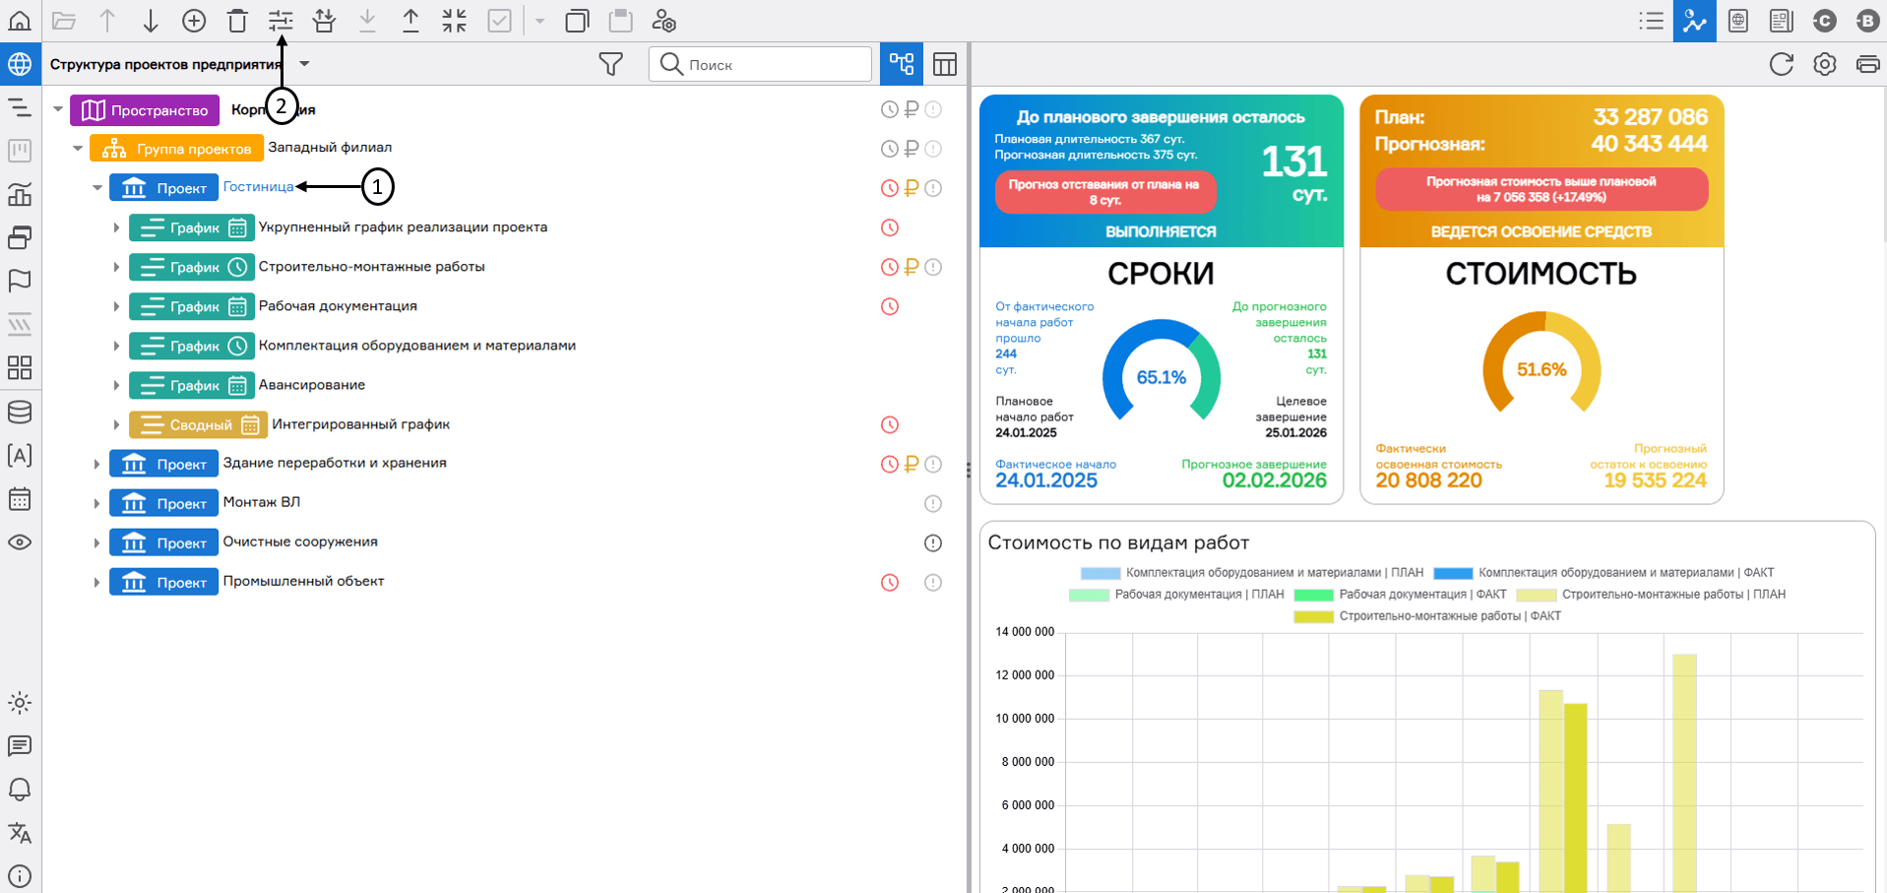Open properties via the sliders icon
Image resolution: width=1887 pixels, height=893 pixels.
(x=281, y=21)
